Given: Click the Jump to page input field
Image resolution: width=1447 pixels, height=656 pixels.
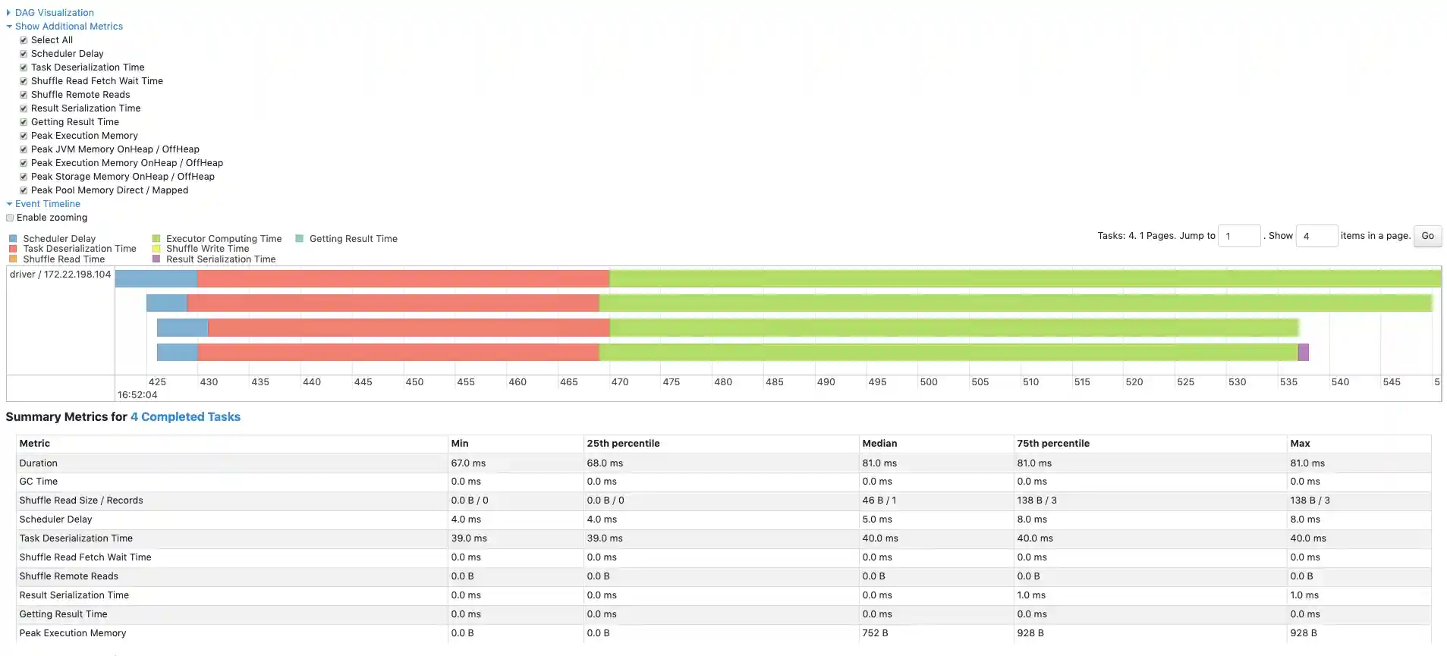Looking at the screenshot, I should 1239,236.
